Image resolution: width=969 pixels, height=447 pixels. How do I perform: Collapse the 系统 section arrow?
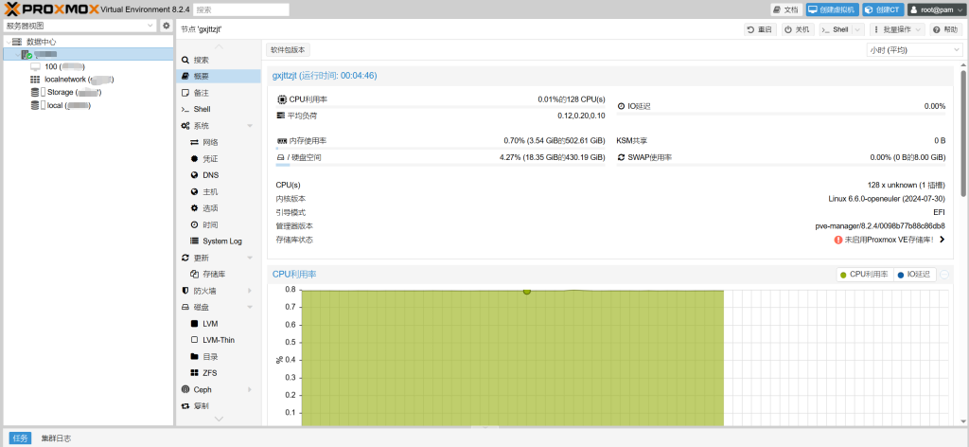250,126
